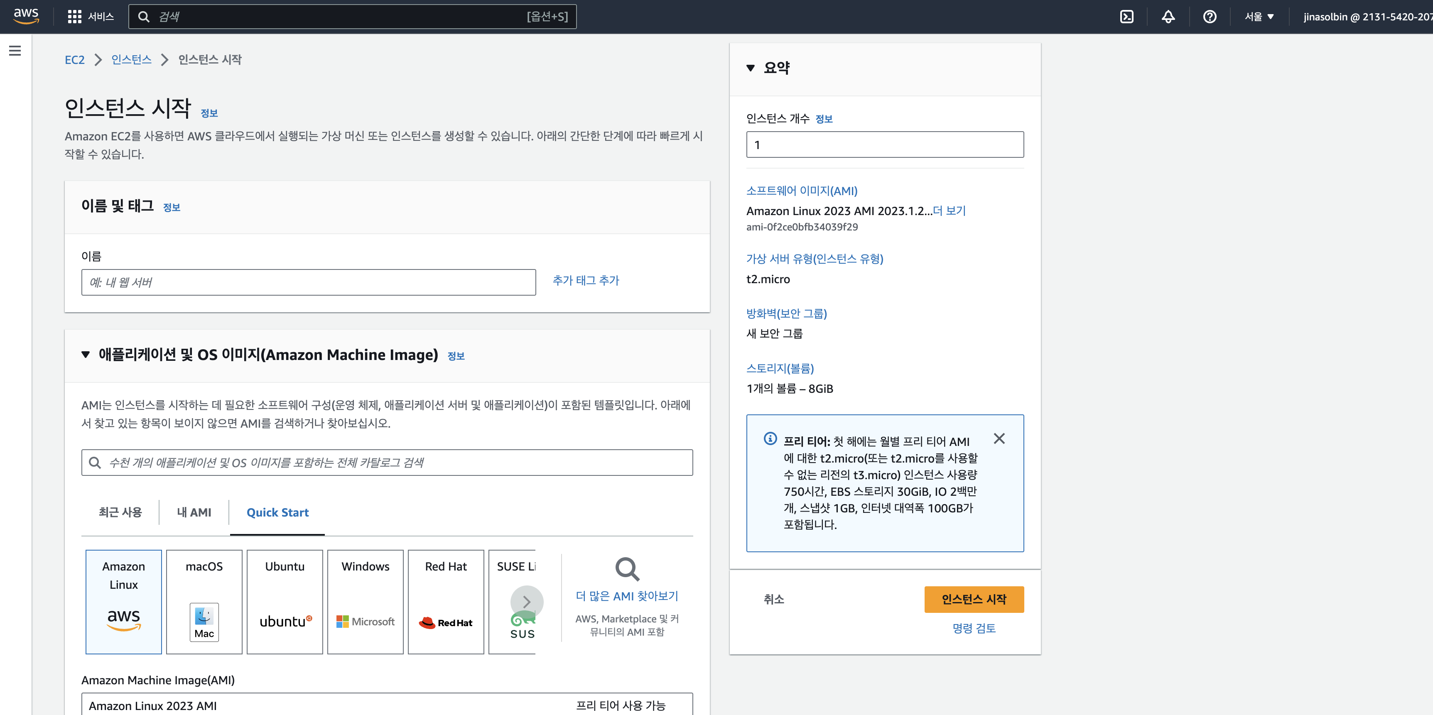The width and height of the screenshot is (1433, 715).
Task: Click 더 보기 link in AMI summary
Action: 950,211
